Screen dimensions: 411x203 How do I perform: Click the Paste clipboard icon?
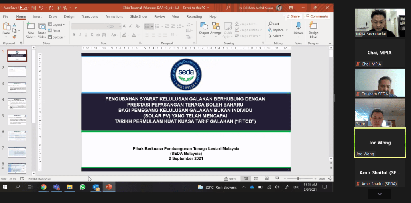(x=6, y=27)
